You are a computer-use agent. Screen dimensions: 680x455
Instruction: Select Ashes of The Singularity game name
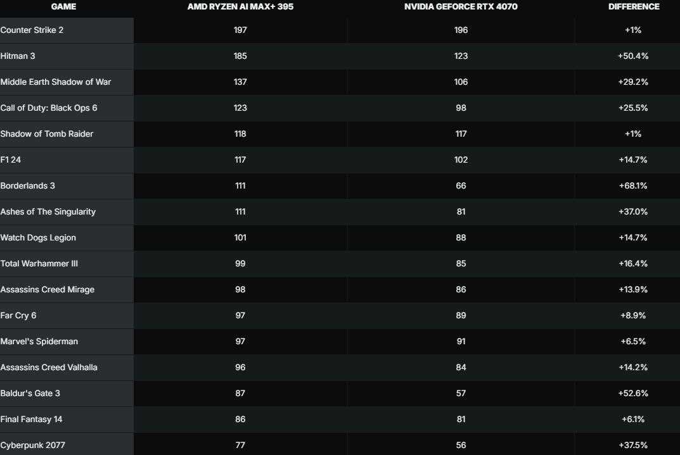[x=48, y=212]
